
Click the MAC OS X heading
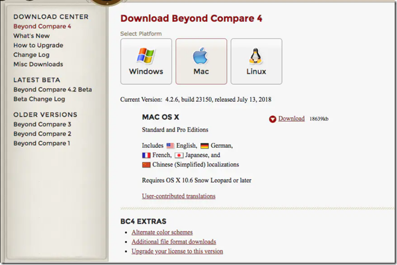160,117
